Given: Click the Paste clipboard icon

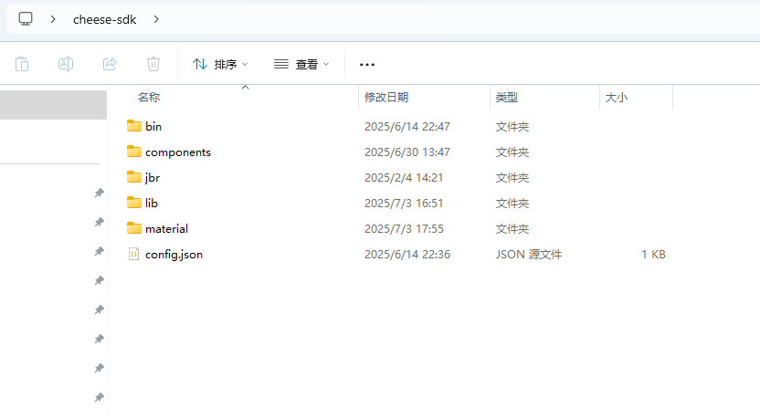Looking at the screenshot, I should pyautogui.click(x=22, y=64).
